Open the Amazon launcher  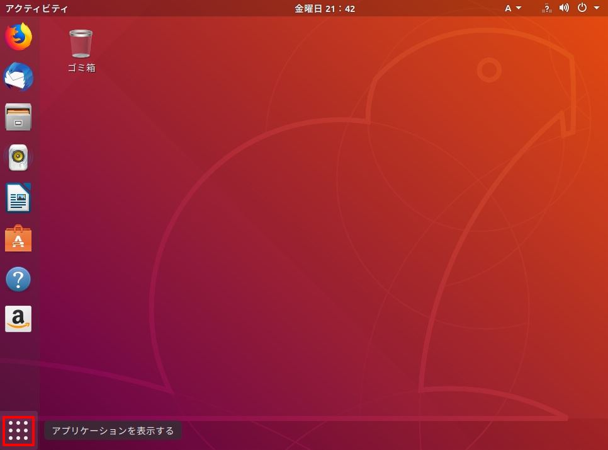pyautogui.click(x=18, y=319)
